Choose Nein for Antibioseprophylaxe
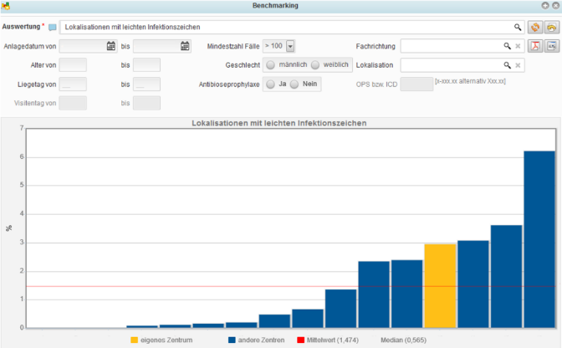Viewport: 562px width, 348px height. (x=294, y=84)
